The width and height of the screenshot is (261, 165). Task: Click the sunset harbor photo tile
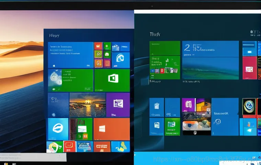pyautogui.click(x=87, y=104)
